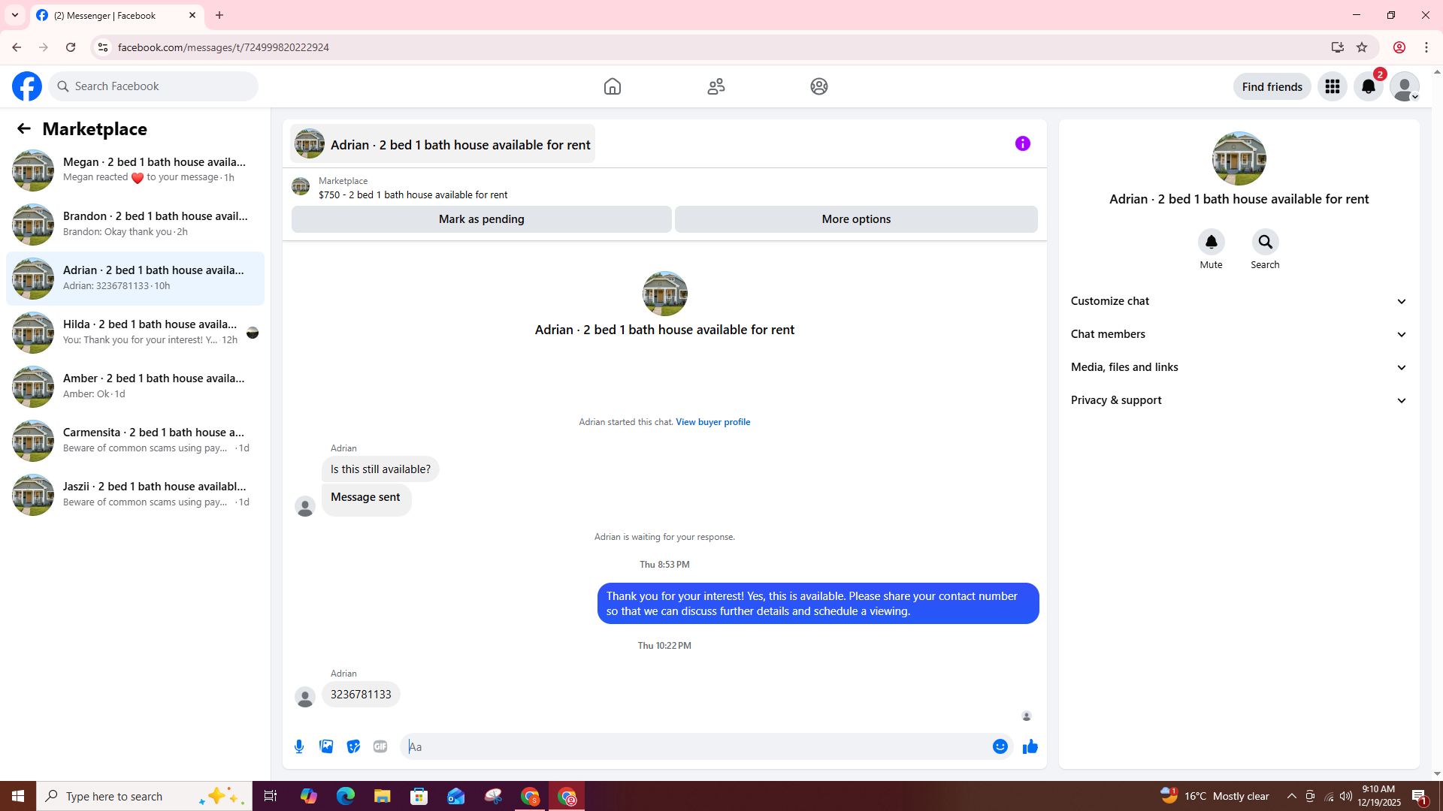Open Megan's conversation in the Marketplace list

pos(135,170)
